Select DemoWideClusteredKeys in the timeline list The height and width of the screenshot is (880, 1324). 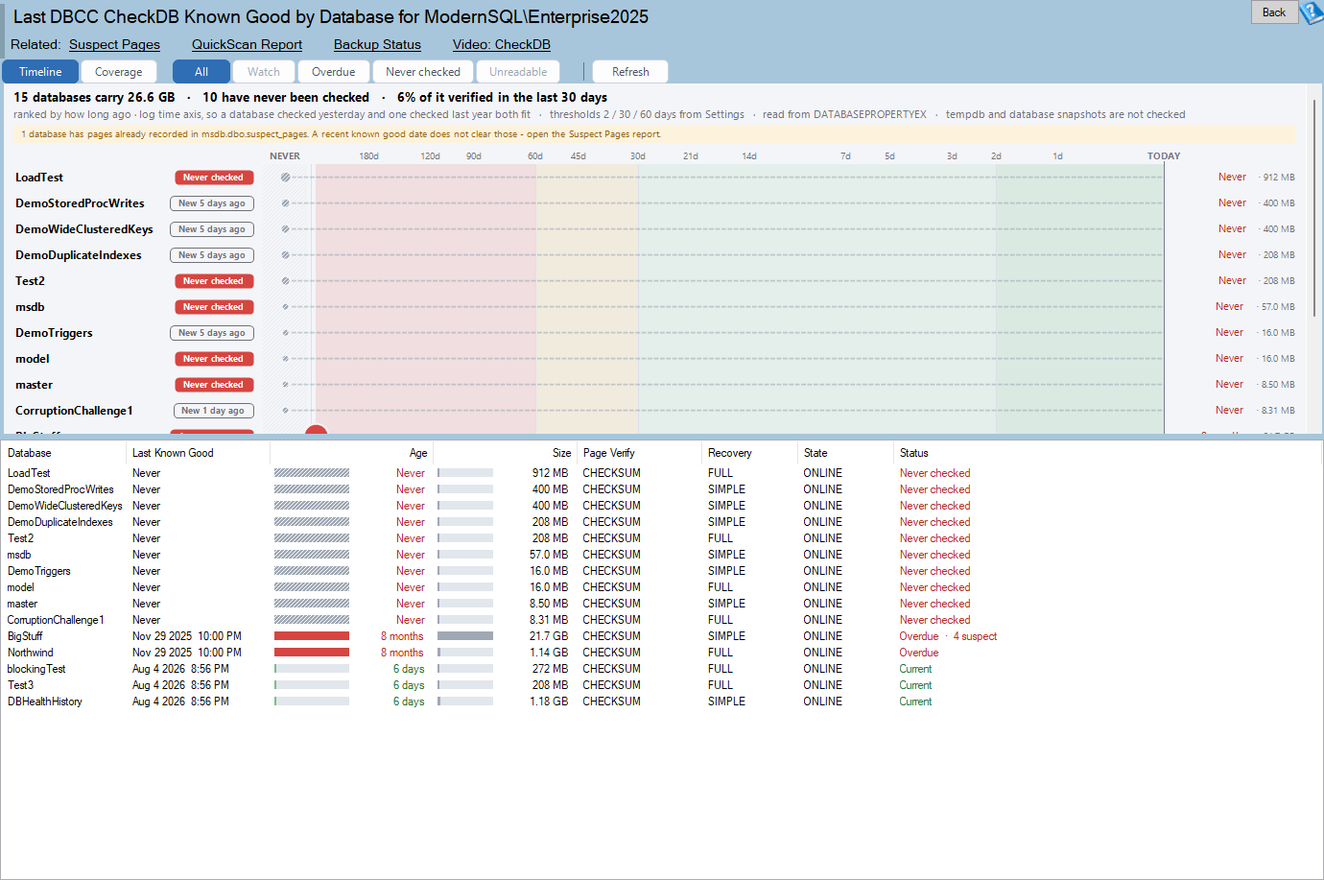[84, 229]
